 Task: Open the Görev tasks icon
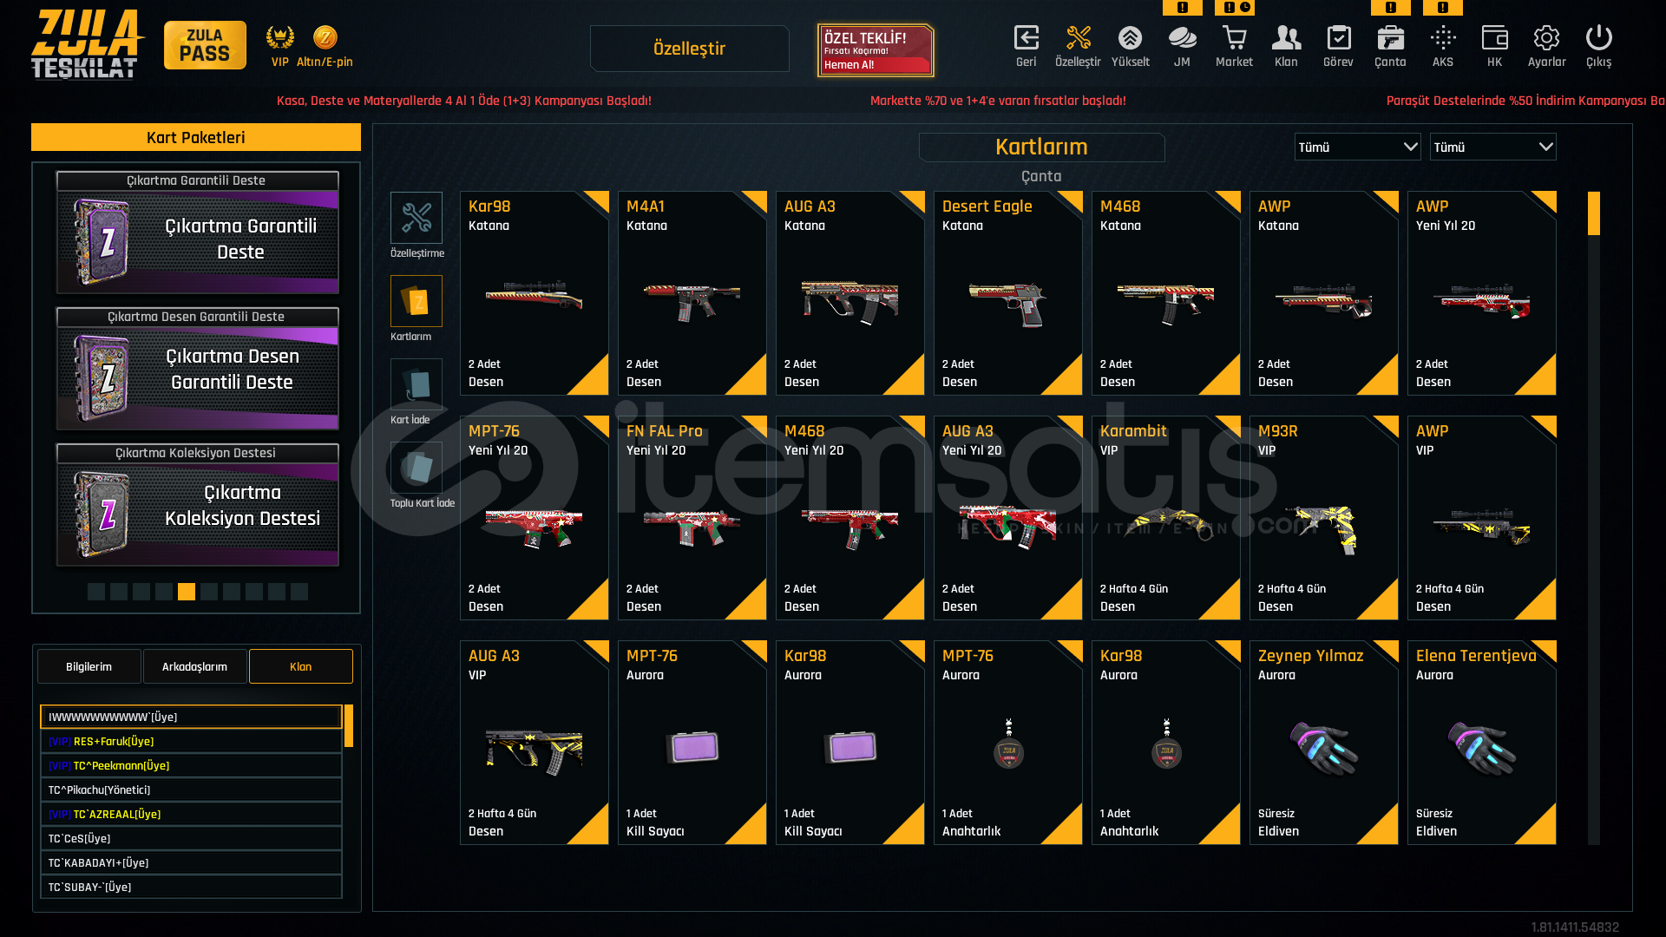(x=1338, y=38)
